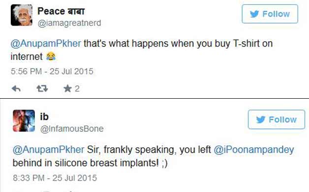Click the laughing emoji in first tweet
Image resolution: width=309 pixels, height=192 pixels.
click(51, 56)
